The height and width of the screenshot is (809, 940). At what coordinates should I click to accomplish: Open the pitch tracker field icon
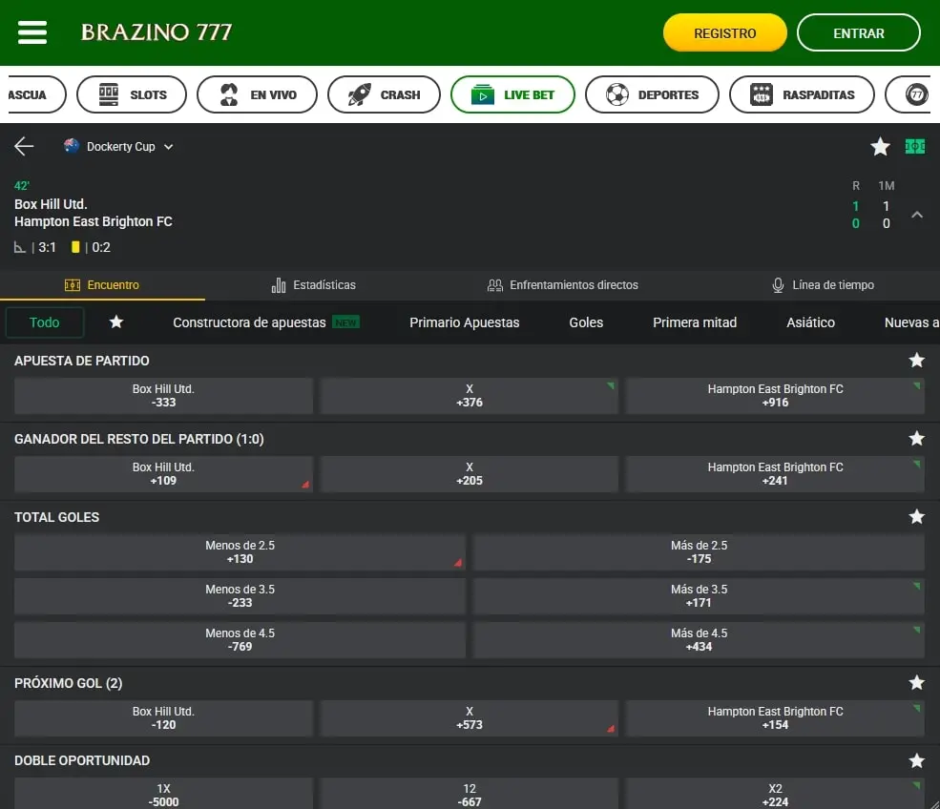click(915, 146)
